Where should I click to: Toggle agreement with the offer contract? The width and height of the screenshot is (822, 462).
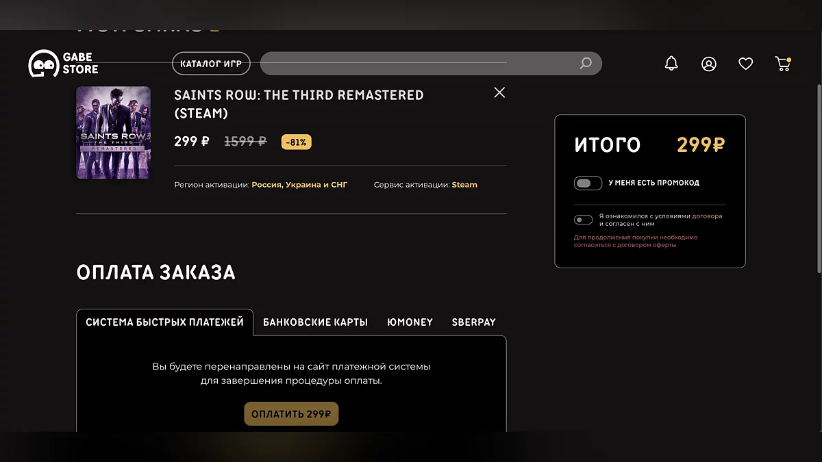(x=584, y=220)
